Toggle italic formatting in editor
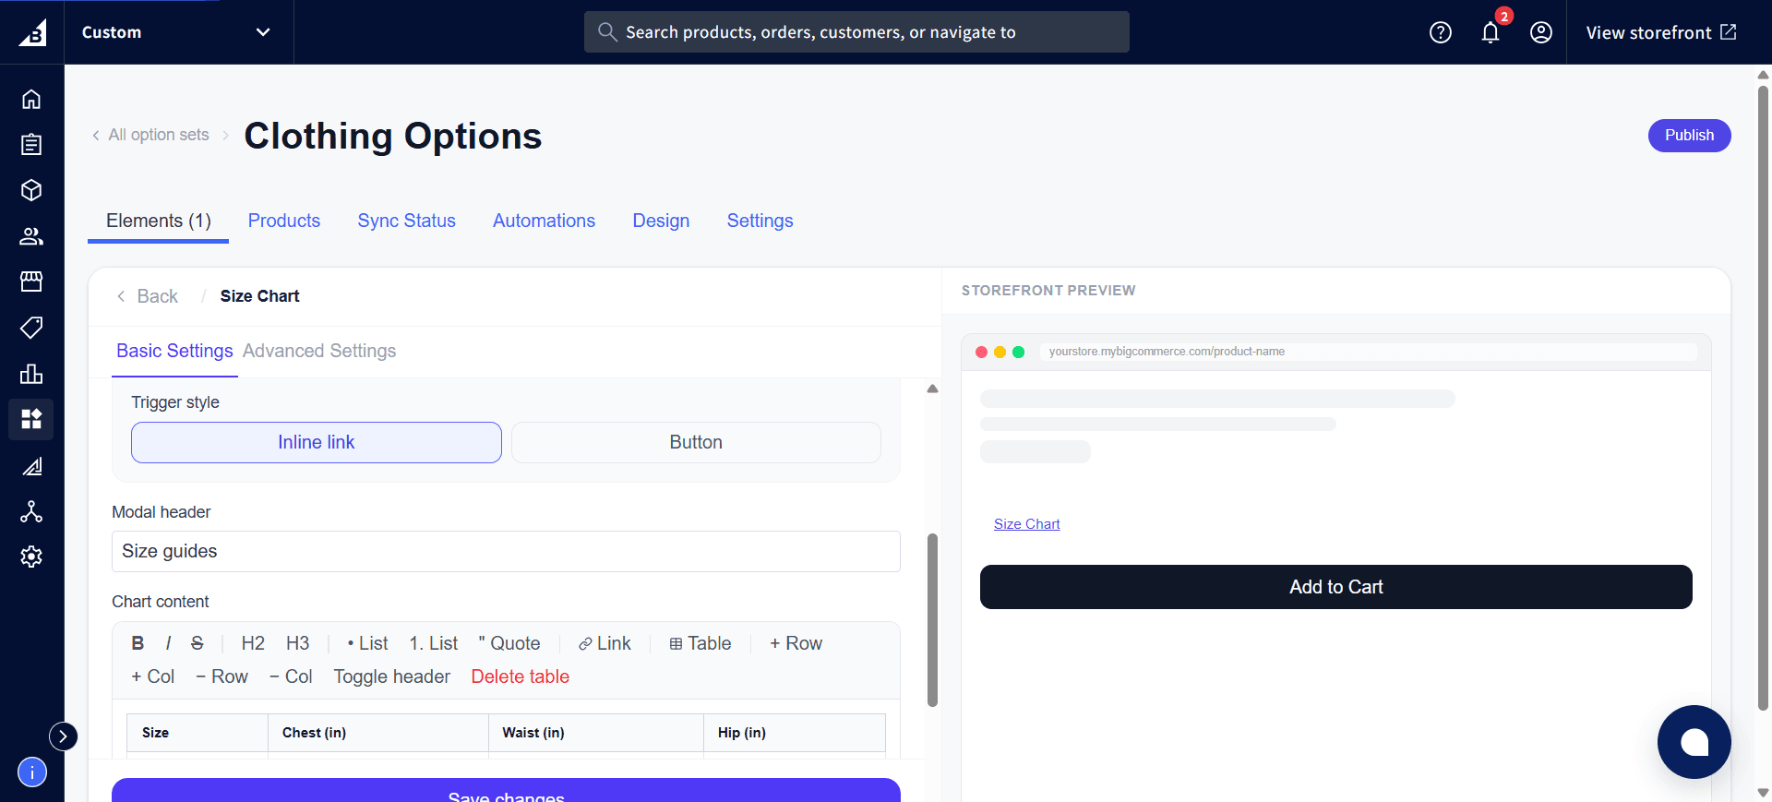 [x=168, y=643]
